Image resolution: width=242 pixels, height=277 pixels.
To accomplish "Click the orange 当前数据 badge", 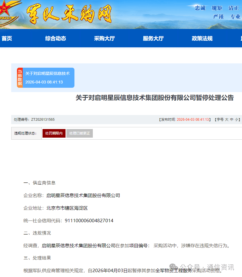I will point(20,77).
